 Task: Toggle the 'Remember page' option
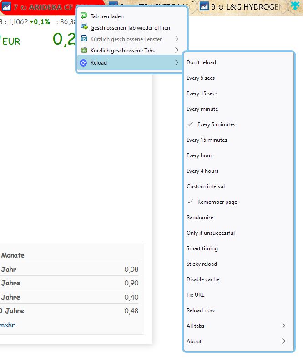pyautogui.click(x=217, y=202)
